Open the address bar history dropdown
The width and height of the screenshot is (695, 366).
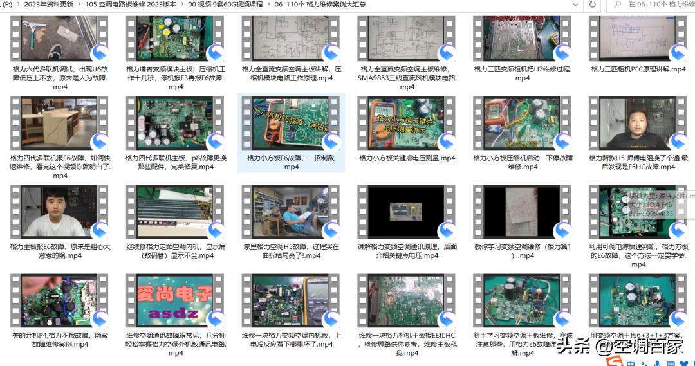pyautogui.click(x=575, y=5)
